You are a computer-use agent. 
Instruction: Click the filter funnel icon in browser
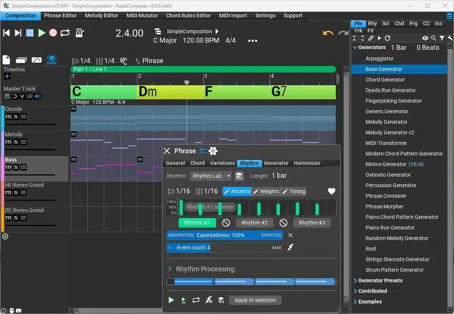442,38
